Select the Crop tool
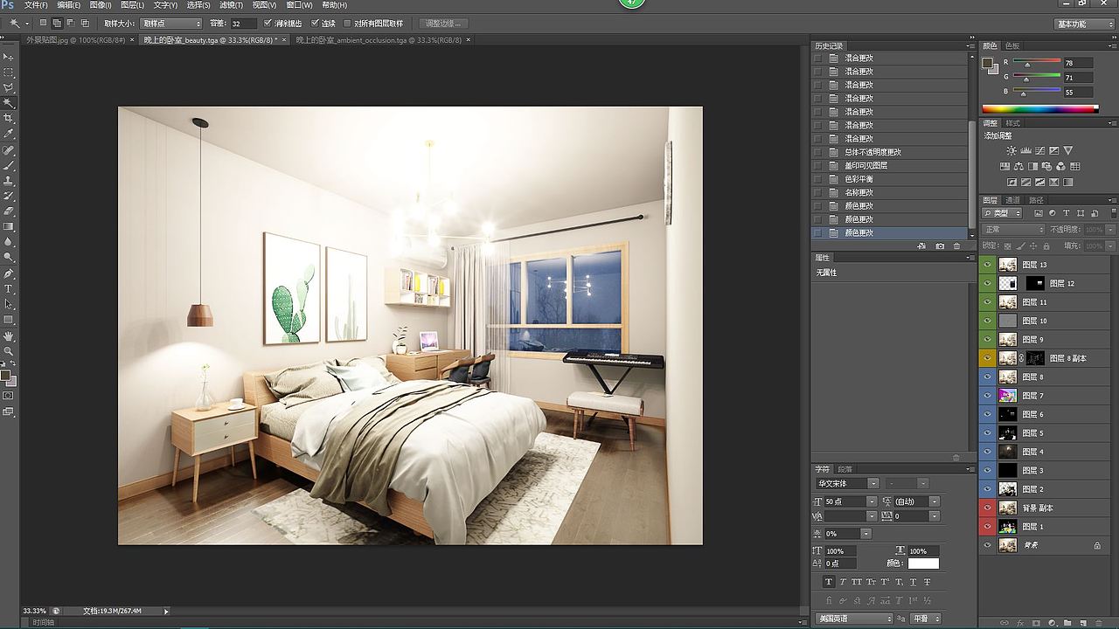 pyautogui.click(x=9, y=118)
